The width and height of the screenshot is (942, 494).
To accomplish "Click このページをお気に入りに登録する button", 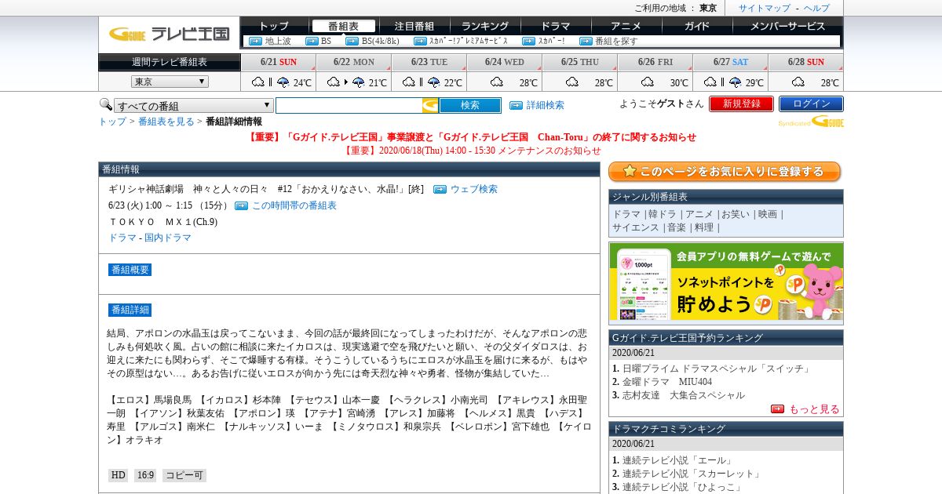I will 725,172.
